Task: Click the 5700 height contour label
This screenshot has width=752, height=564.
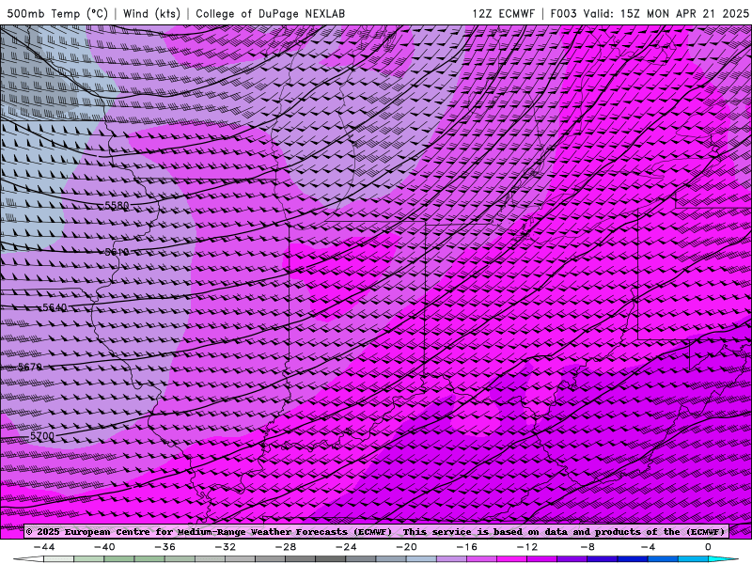Action: click(42, 436)
